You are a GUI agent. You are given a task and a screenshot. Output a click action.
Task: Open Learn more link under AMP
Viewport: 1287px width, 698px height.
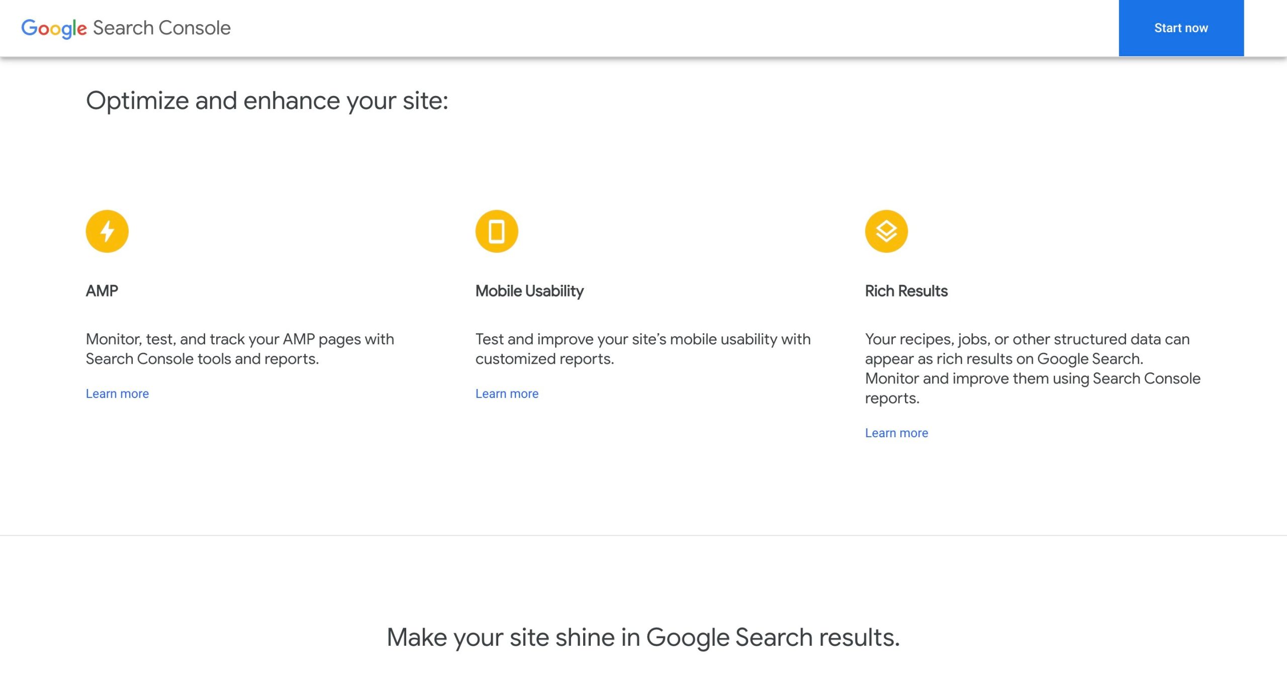click(117, 393)
